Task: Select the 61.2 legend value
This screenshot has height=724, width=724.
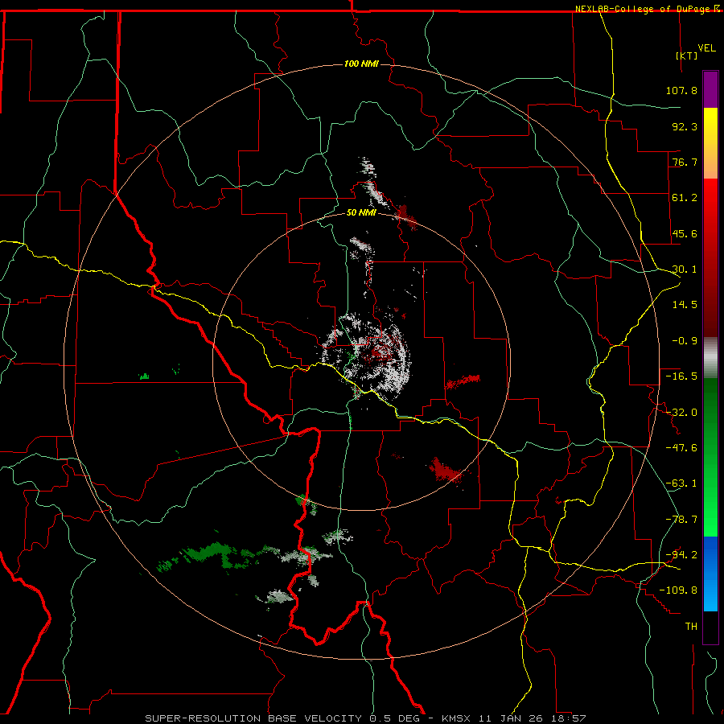Action: pos(685,198)
